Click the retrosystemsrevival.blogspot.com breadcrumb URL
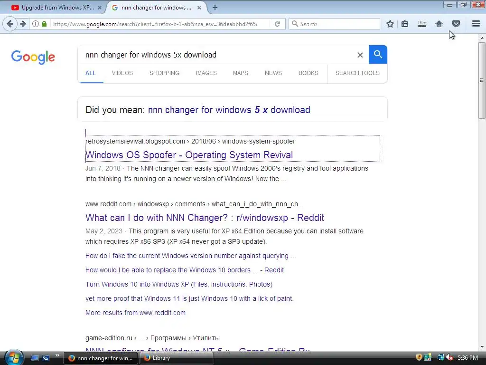Image resolution: width=486 pixels, height=365 pixels. tap(190, 141)
